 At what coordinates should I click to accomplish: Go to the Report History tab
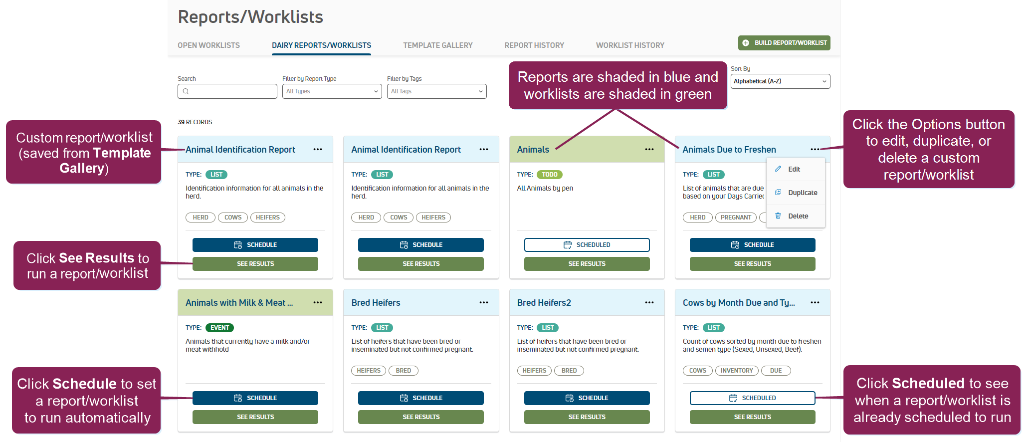point(534,45)
